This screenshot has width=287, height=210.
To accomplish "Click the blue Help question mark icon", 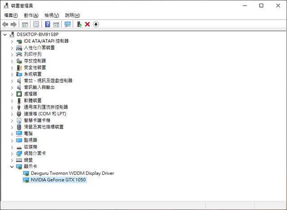I will tap(48, 24).
